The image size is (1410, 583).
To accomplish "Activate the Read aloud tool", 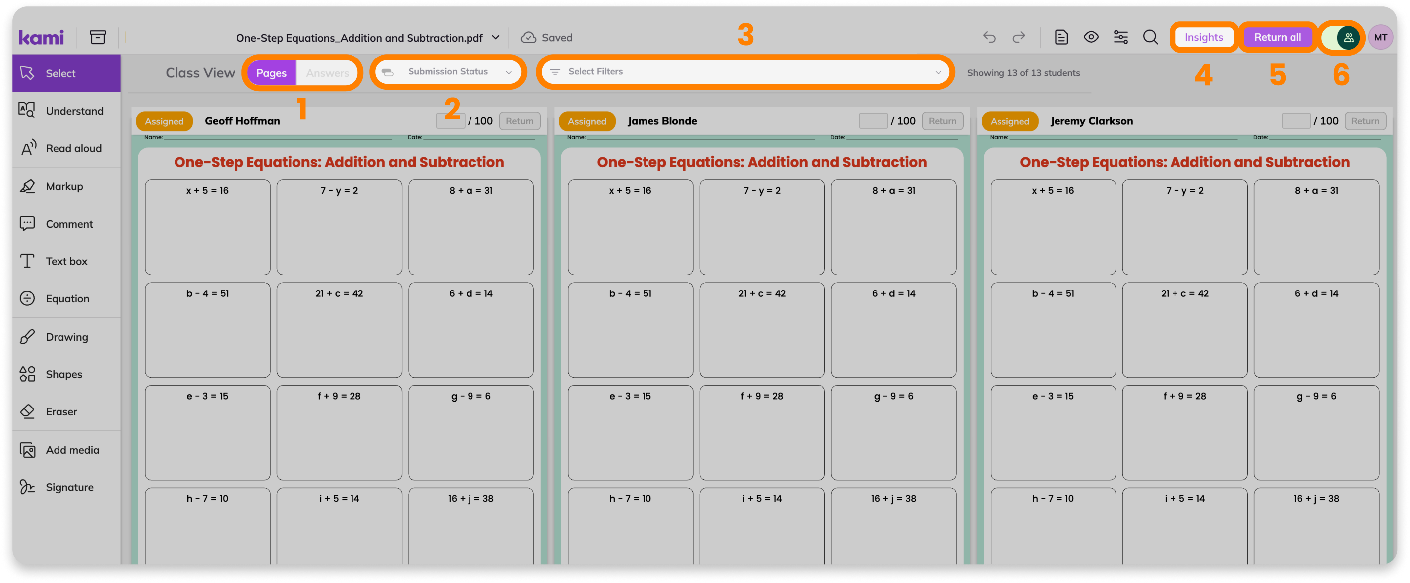I will (67, 148).
